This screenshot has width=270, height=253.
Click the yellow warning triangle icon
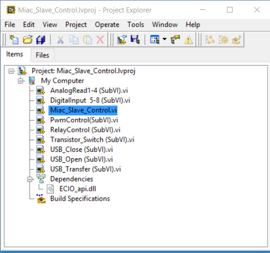click(188, 40)
